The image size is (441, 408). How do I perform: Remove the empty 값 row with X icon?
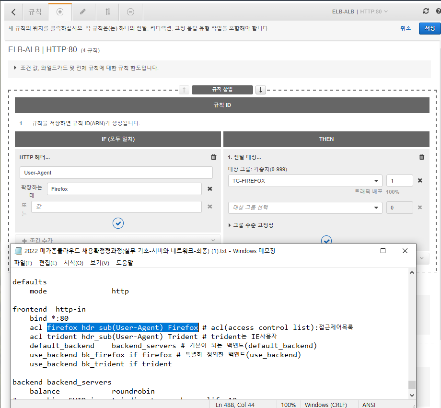click(x=210, y=207)
